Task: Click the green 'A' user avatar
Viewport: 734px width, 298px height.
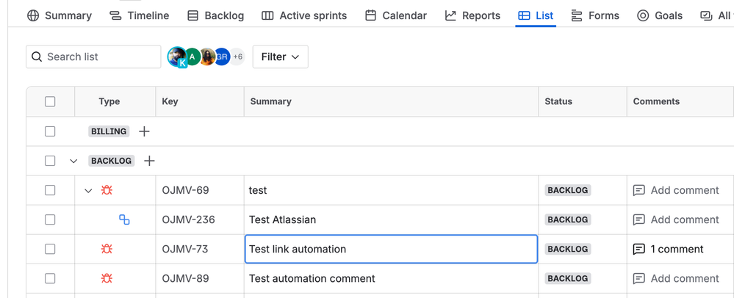Action: point(193,57)
